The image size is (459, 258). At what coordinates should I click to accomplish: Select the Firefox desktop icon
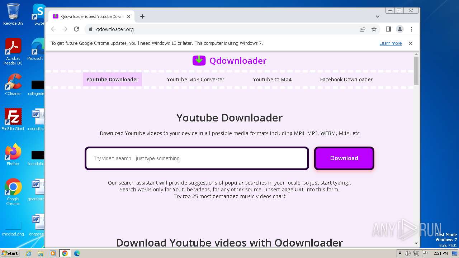pyautogui.click(x=13, y=155)
